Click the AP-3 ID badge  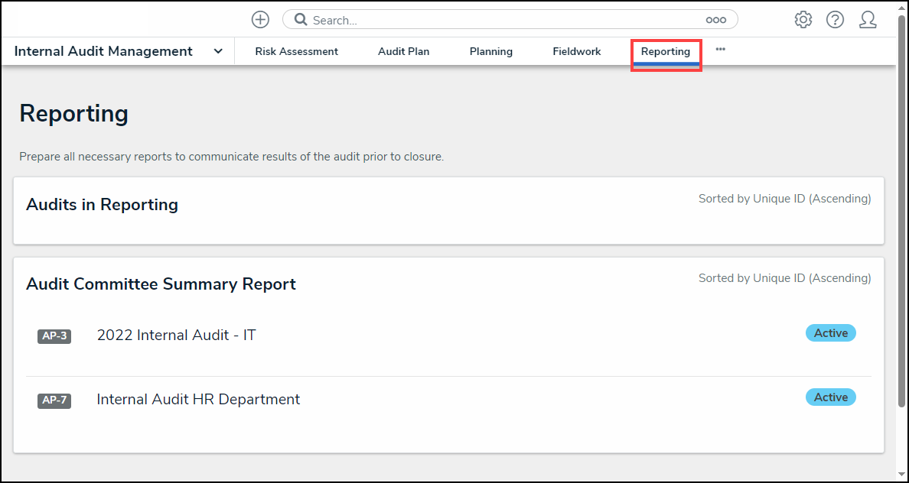(54, 336)
